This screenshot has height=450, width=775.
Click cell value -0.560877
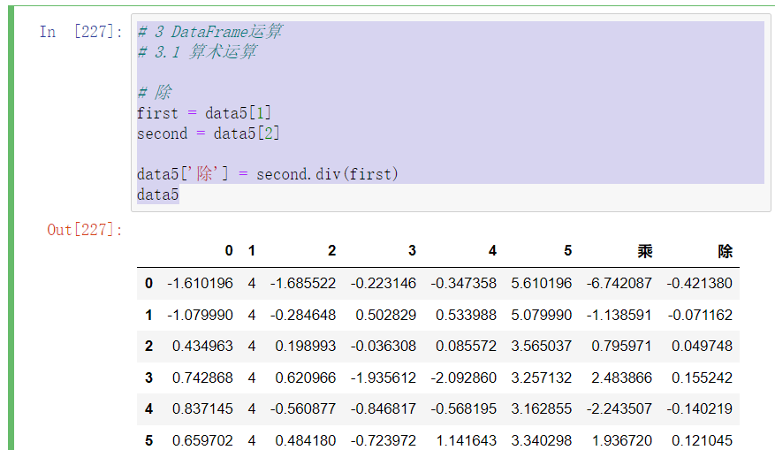pyautogui.click(x=302, y=409)
